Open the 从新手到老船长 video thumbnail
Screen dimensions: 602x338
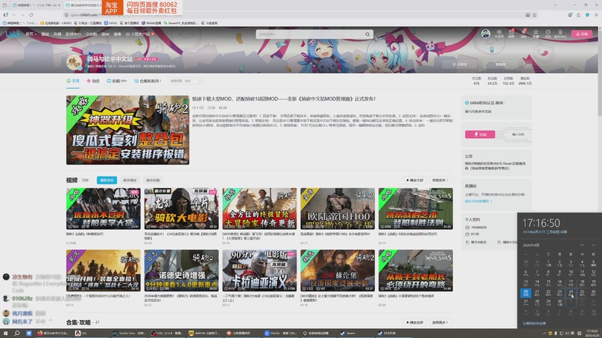click(415, 270)
